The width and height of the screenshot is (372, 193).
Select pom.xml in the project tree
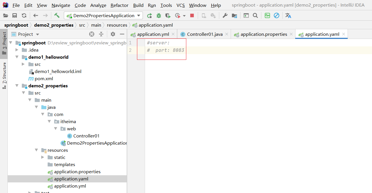coord(44,79)
